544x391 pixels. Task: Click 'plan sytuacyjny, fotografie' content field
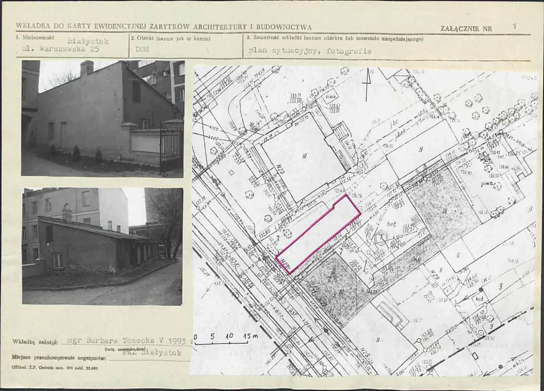pos(310,51)
